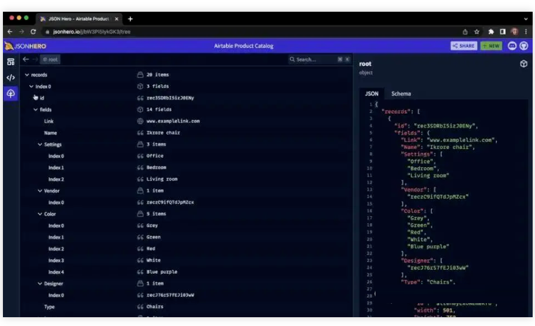535x326 pixels.
Task: Collapse the Designer tree node
Action: pyautogui.click(x=40, y=284)
